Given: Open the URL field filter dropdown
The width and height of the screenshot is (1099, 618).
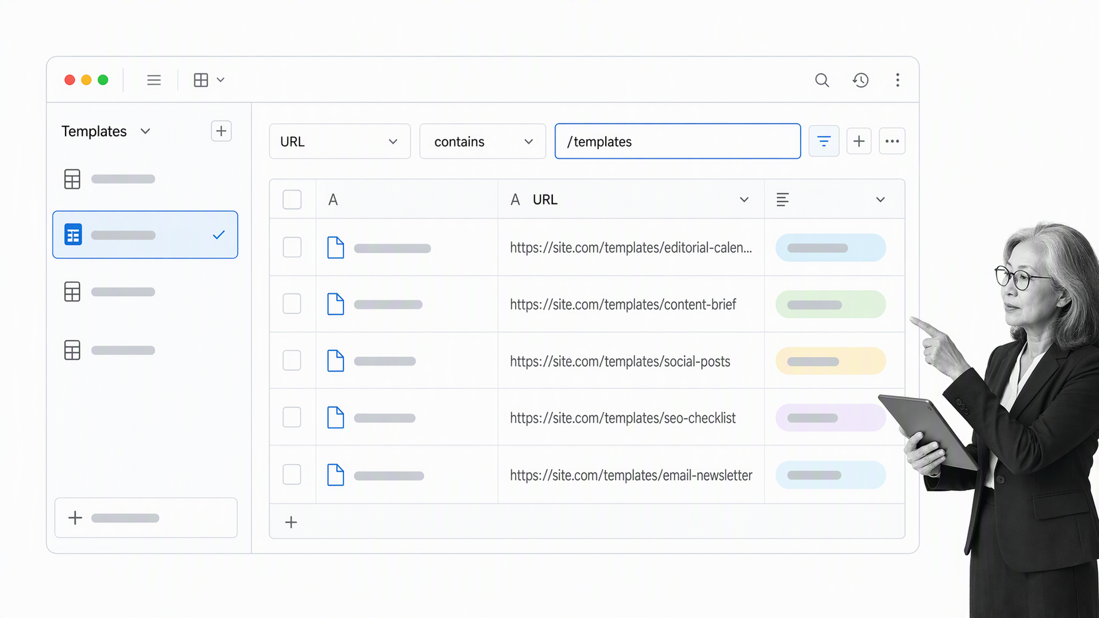Looking at the screenshot, I should pos(340,141).
